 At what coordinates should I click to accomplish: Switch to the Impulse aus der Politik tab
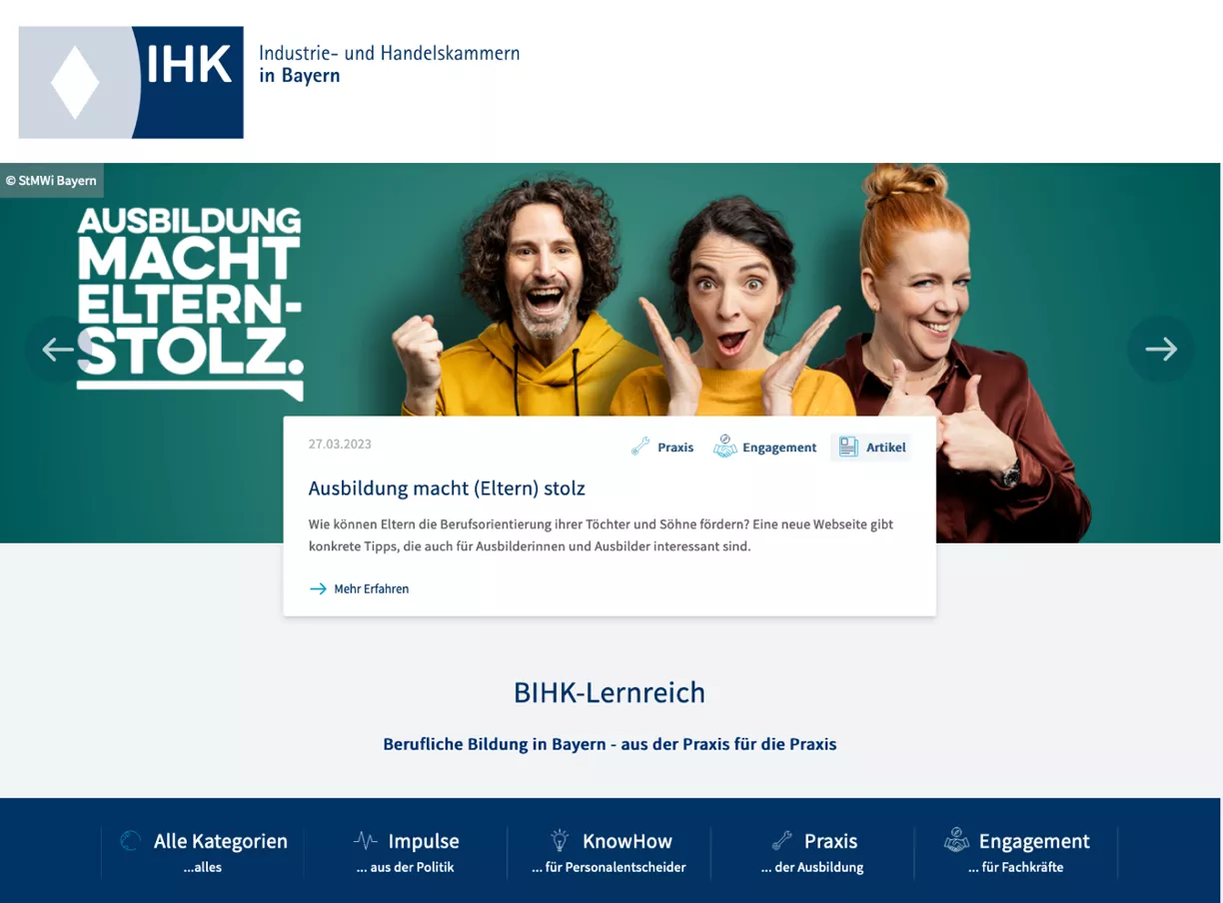(x=406, y=853)
